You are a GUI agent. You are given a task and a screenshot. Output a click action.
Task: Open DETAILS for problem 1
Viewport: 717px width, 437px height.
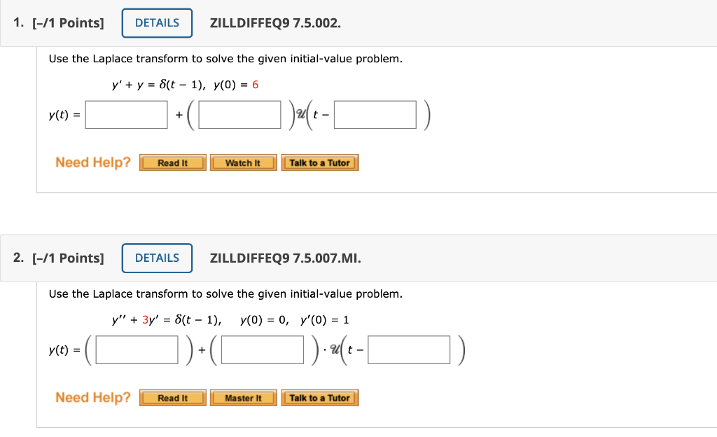[x=157, y=22]
